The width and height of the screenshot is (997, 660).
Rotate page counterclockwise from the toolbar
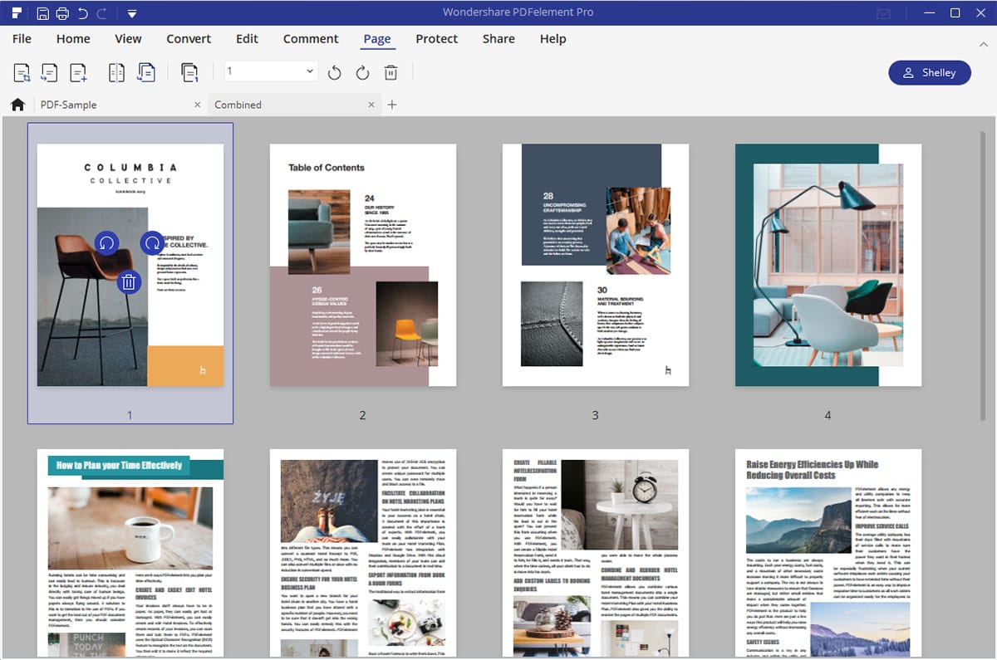click(x=334, y=73)
